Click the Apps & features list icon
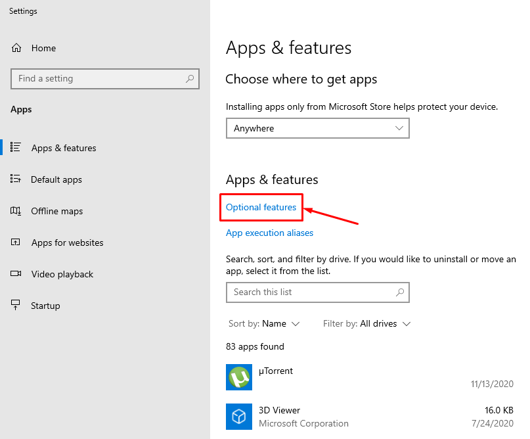Screen dimensions: 530x439 point(16,147)
